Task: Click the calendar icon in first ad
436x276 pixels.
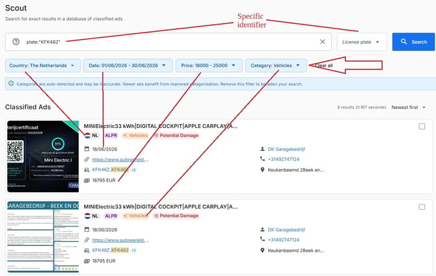Action: pos(87,149)
